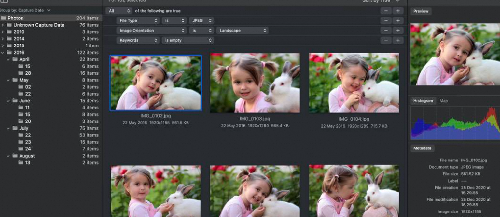Viewport: 500px width, 217px height.
Task: Expand the 2015 folder chevron
Action: coord(3,46)
